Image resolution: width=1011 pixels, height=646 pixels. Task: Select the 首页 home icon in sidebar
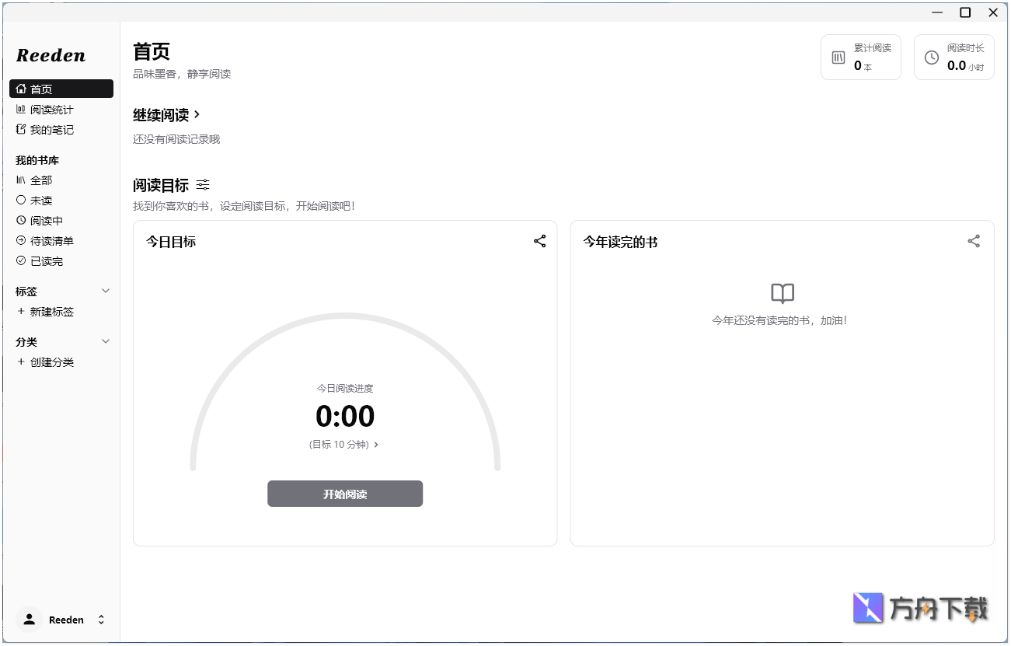coord(21,88)
